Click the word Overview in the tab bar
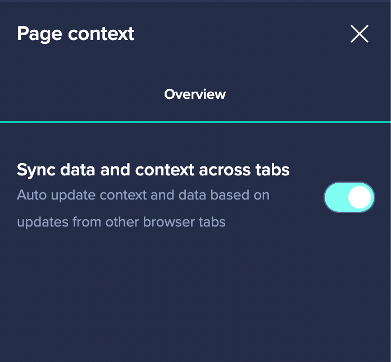 195,94
